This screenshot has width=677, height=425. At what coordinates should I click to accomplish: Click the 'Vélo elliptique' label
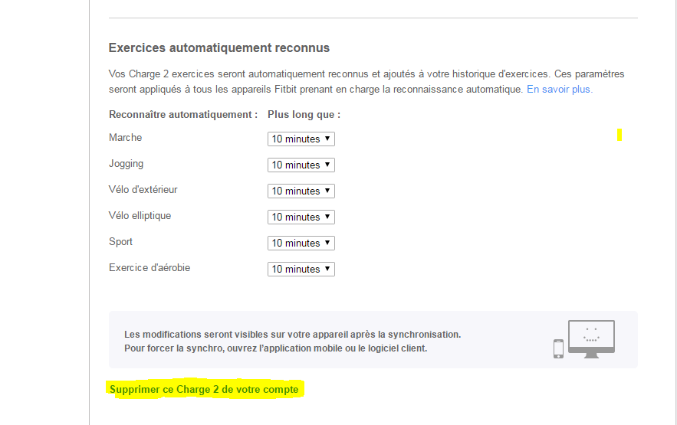tap(140, 216)
